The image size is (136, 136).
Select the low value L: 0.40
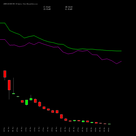click(69, 9)
